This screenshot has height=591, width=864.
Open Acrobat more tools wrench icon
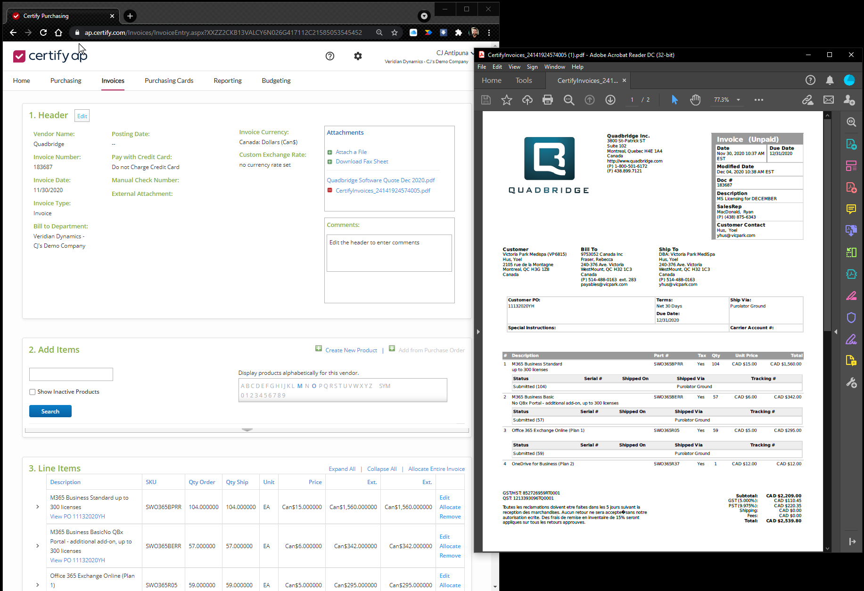[851, 382]
